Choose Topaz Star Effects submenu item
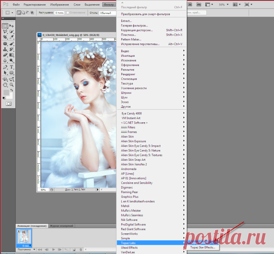The image size is (274, 254). pos(203,247)
